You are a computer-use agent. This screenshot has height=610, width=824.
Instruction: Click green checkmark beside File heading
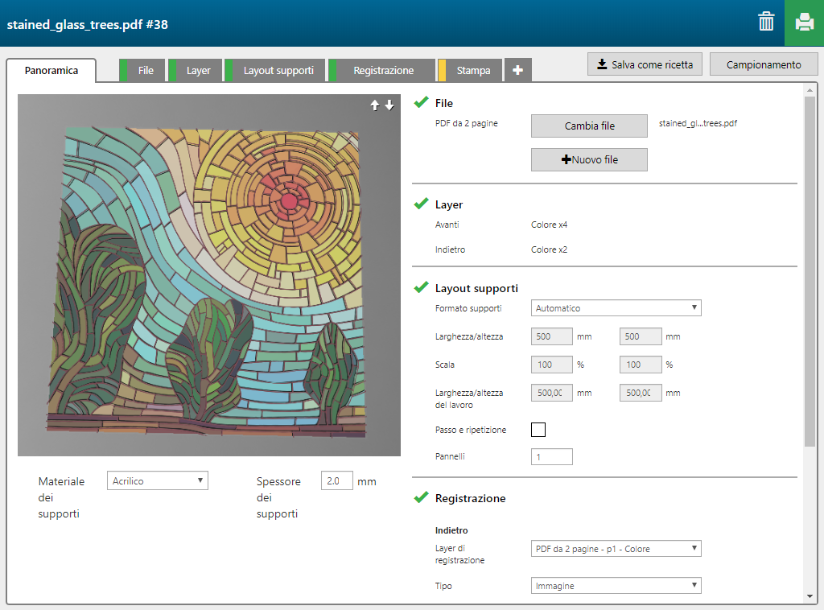pyautogui.click(x=421, y=103)
